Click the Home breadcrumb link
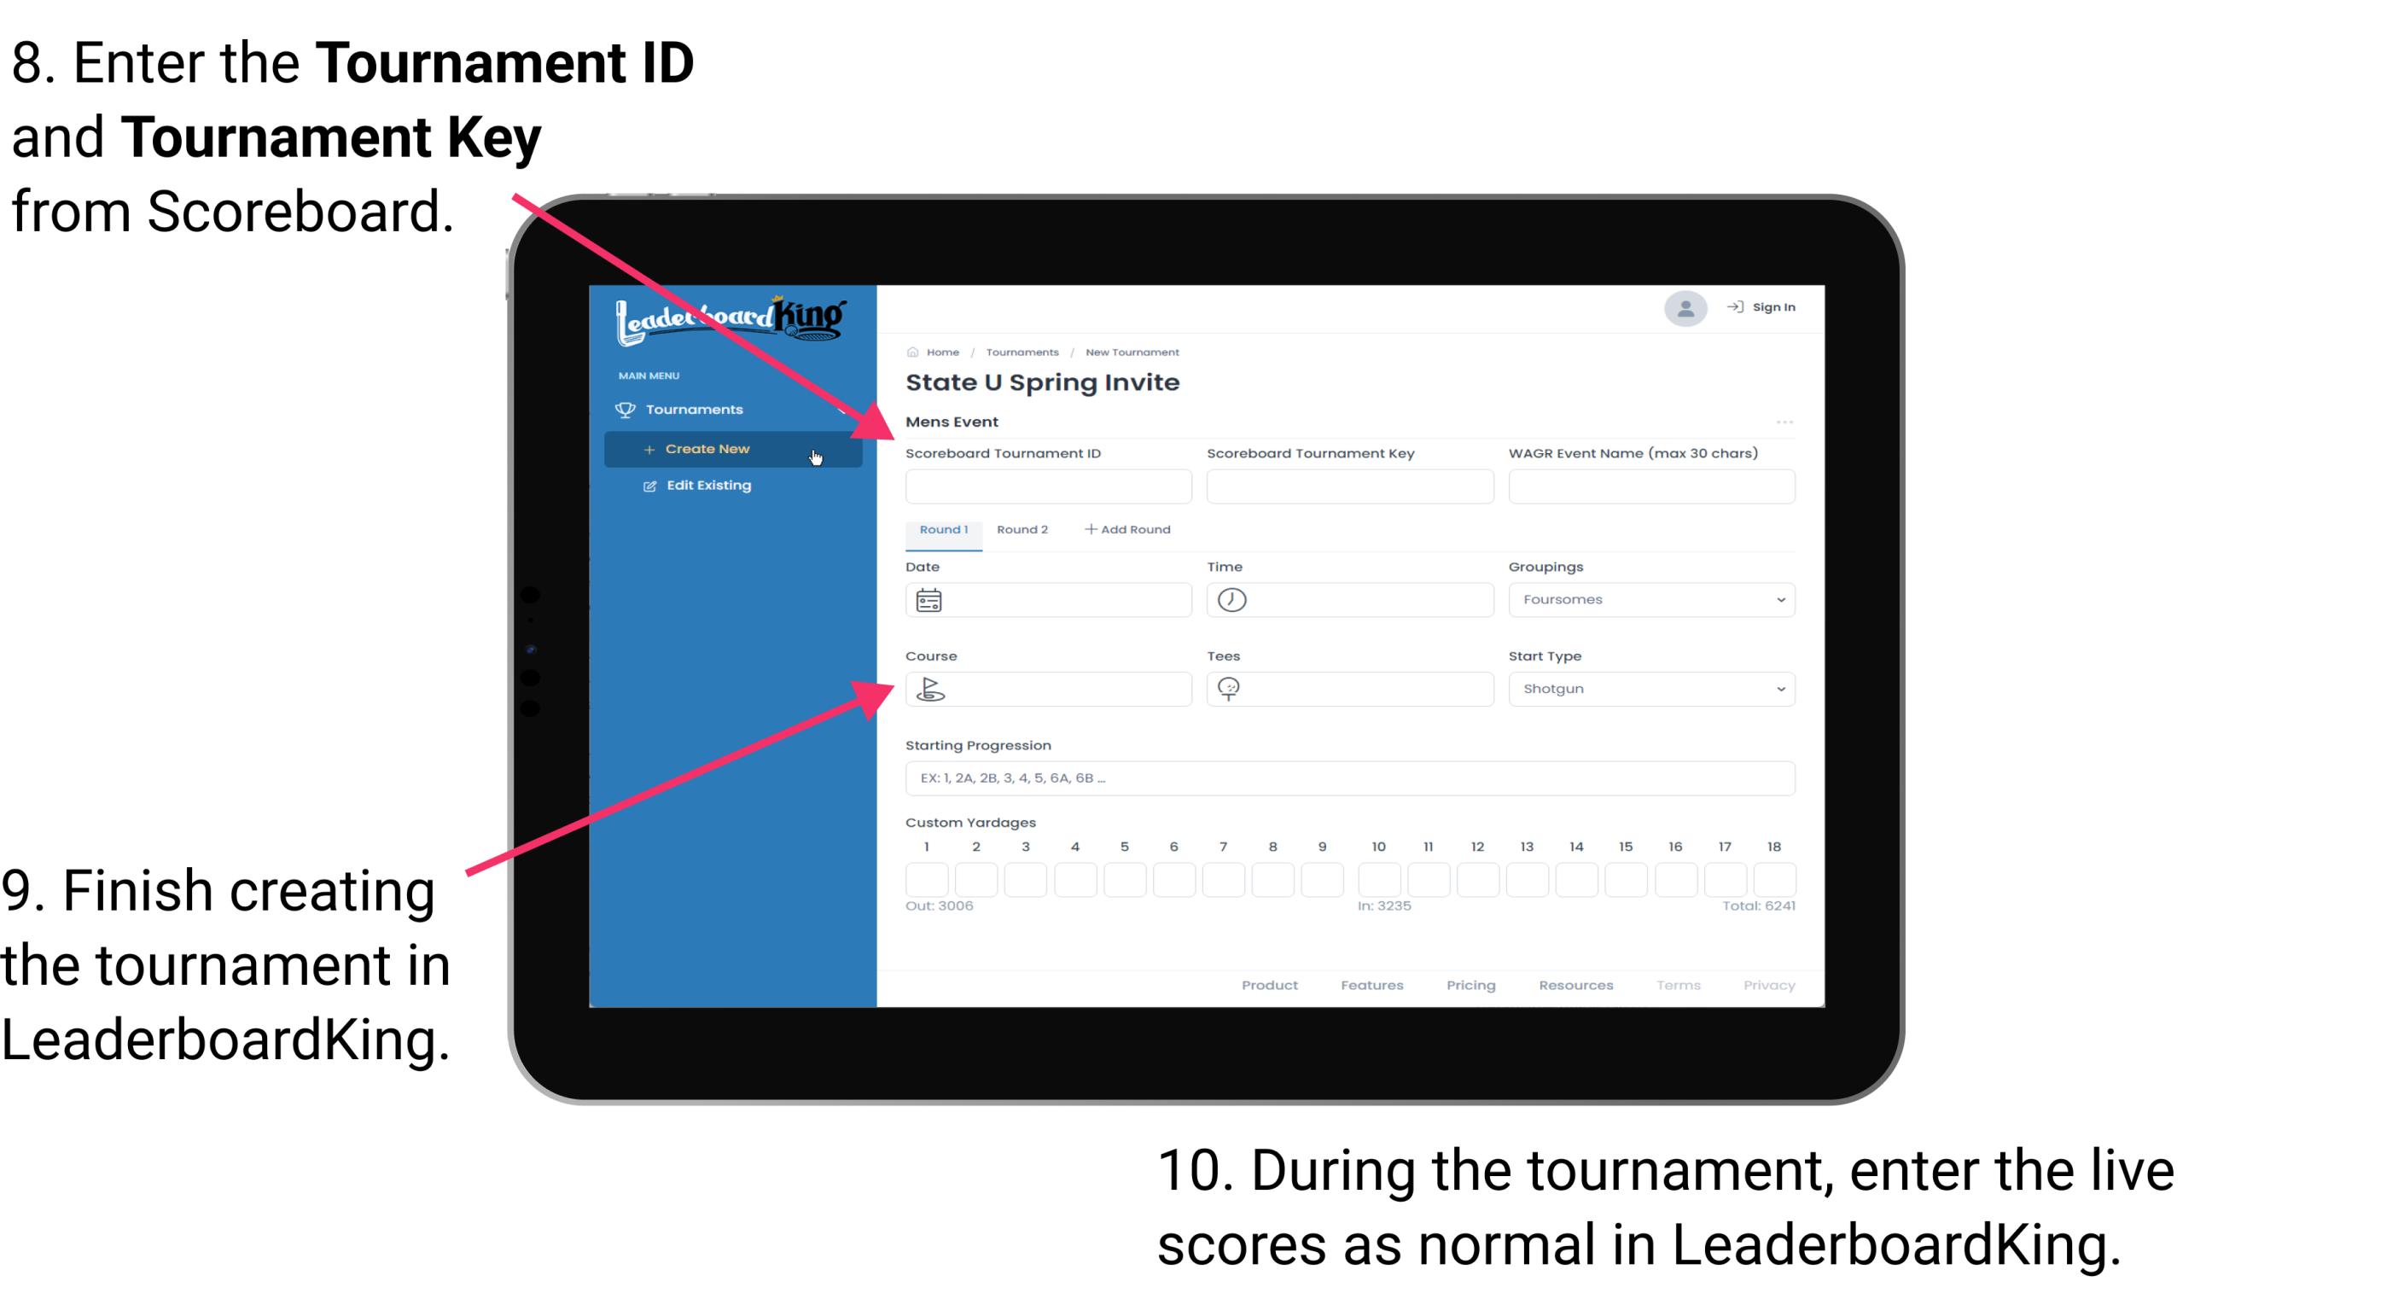2404x1293 pixels. [942, 350]
